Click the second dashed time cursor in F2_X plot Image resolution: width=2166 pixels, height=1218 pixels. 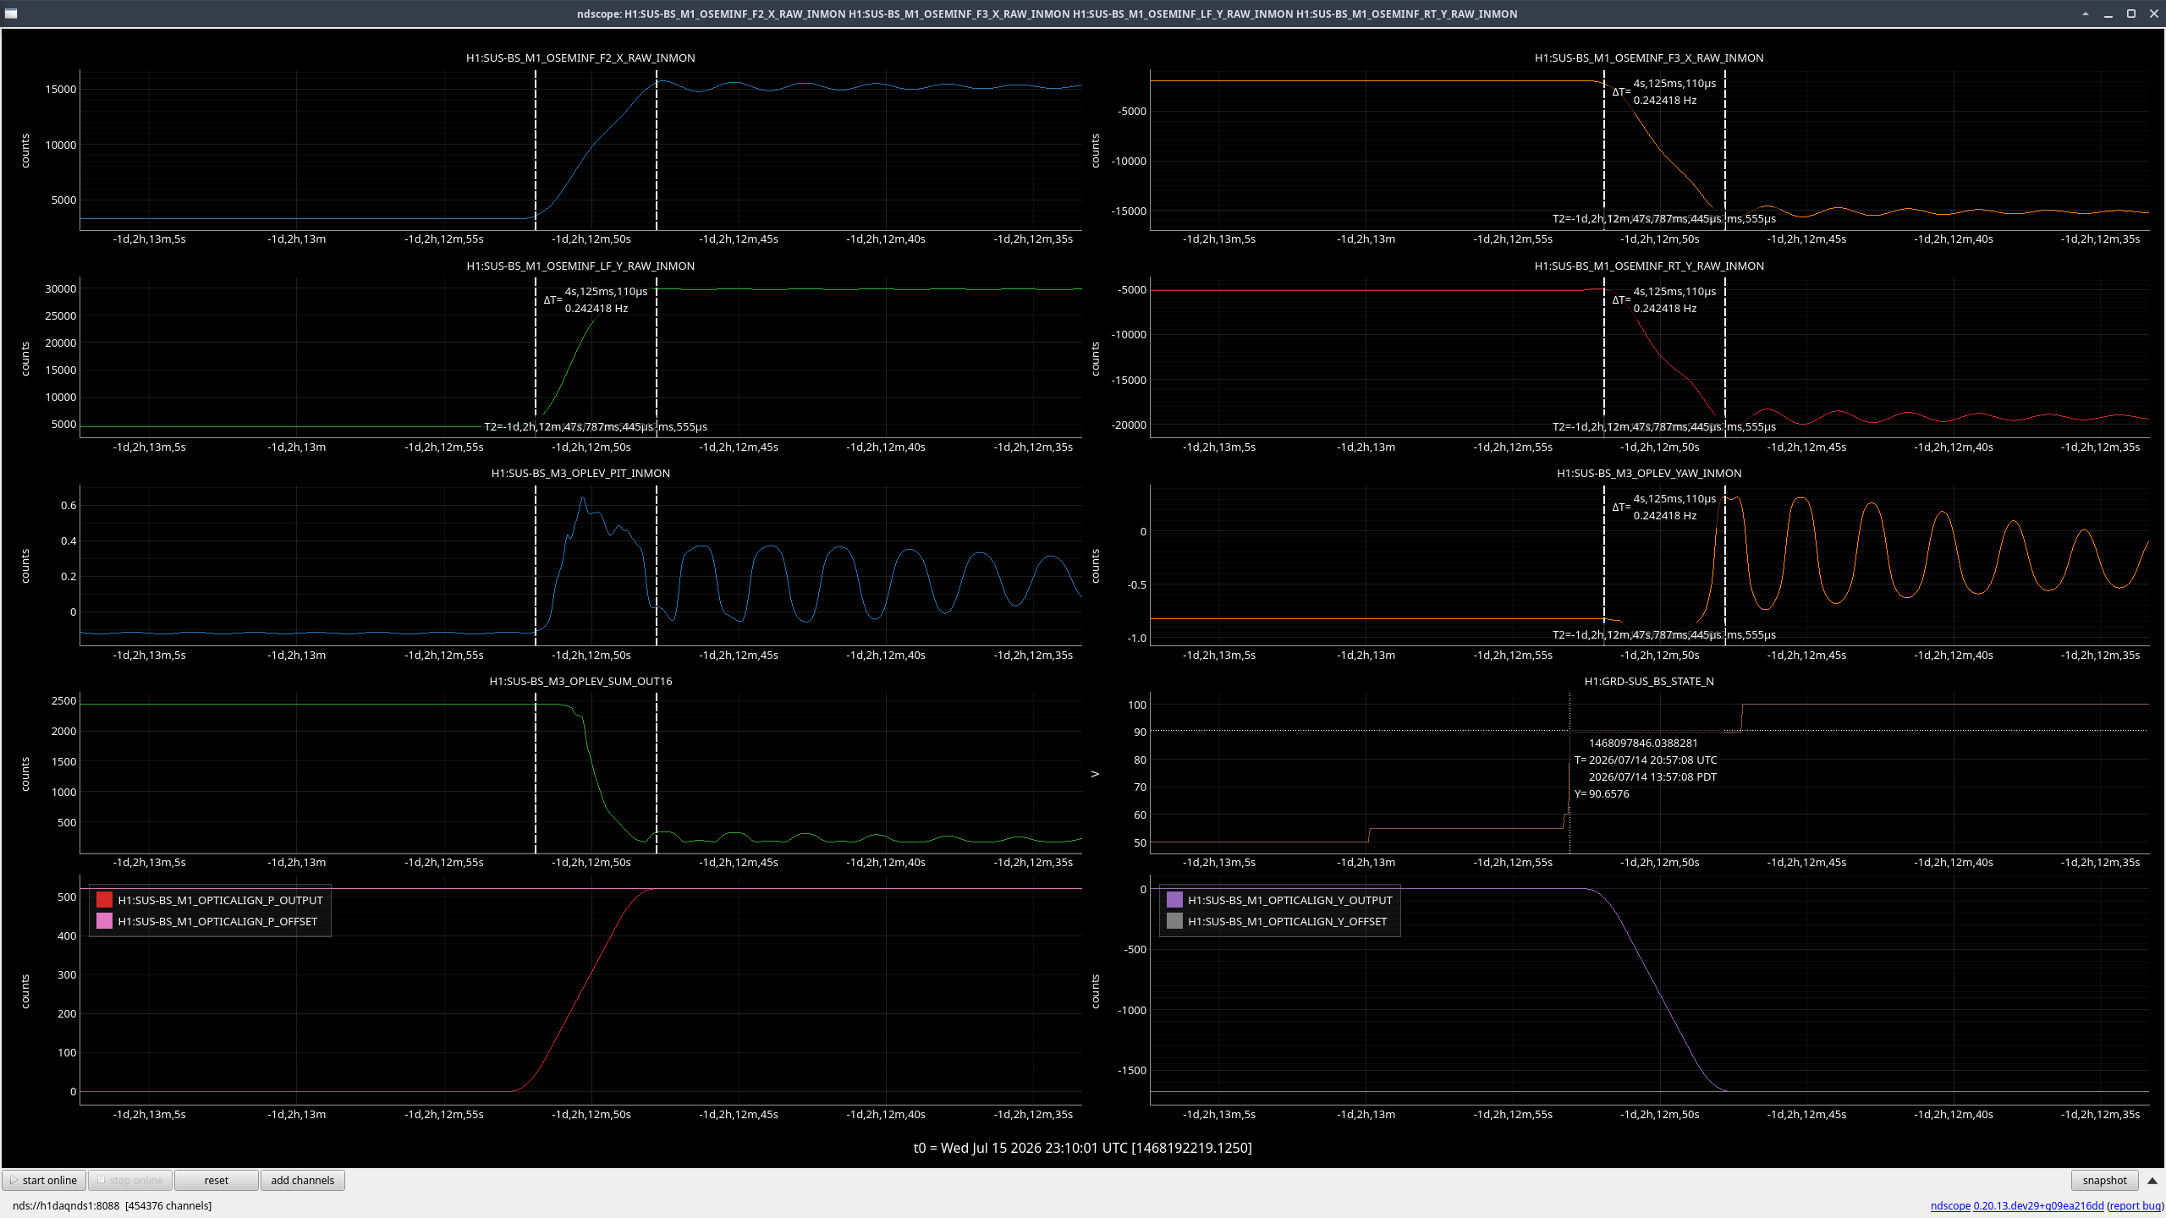coord(657,150)
